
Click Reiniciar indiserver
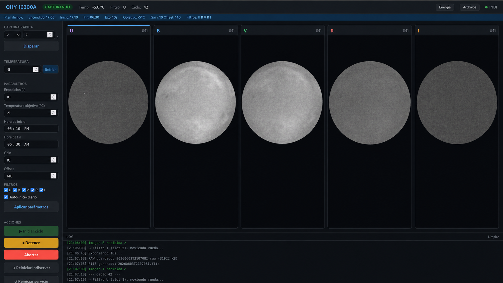[31, 268]
